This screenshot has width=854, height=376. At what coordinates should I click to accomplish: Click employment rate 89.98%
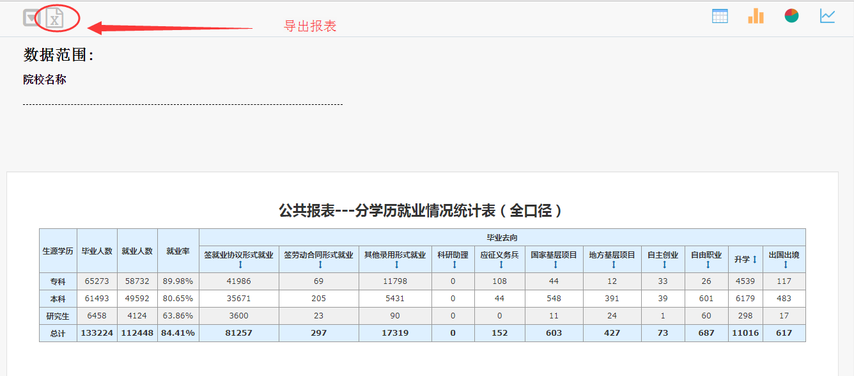178,281
